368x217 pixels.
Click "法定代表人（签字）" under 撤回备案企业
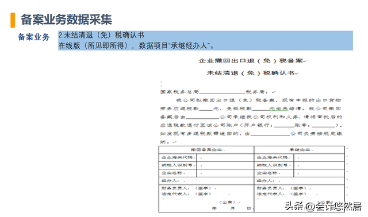(186, 194)
